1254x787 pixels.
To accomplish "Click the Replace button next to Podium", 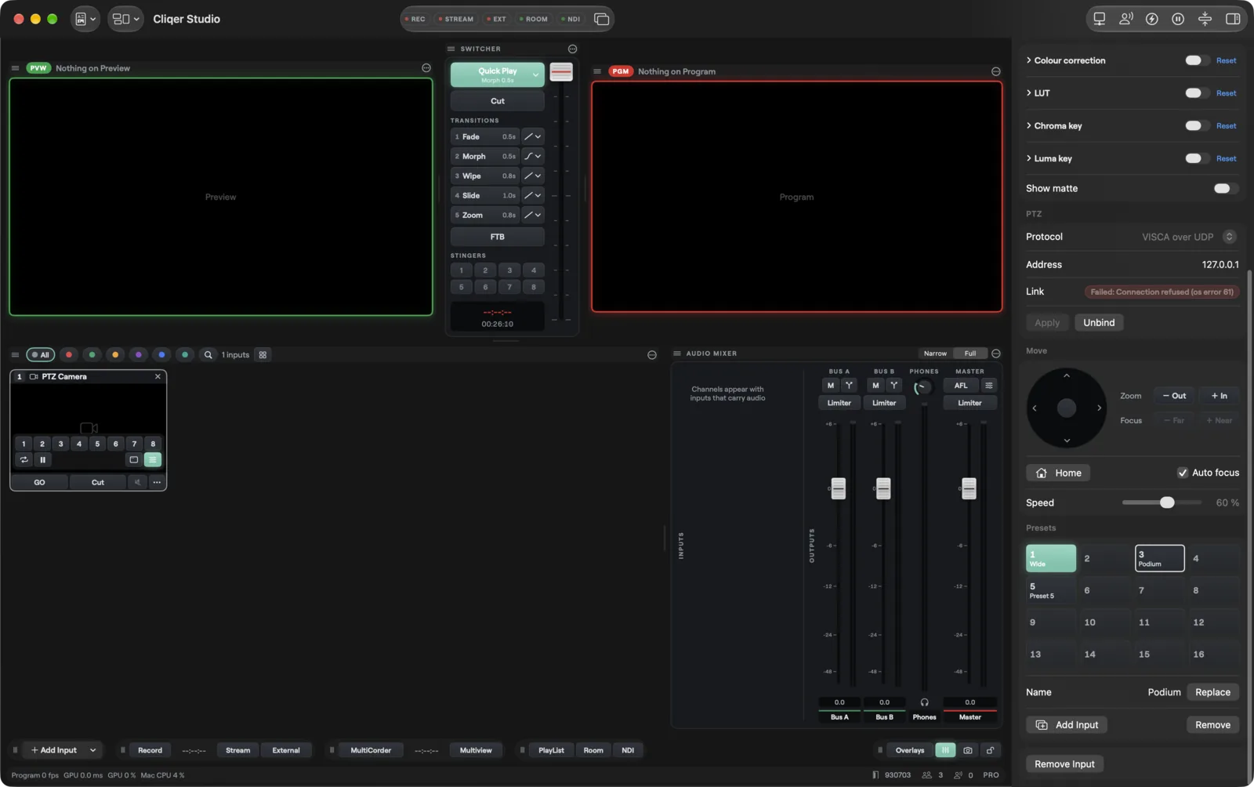I will pyautogui.click(x=1213, y=692).
